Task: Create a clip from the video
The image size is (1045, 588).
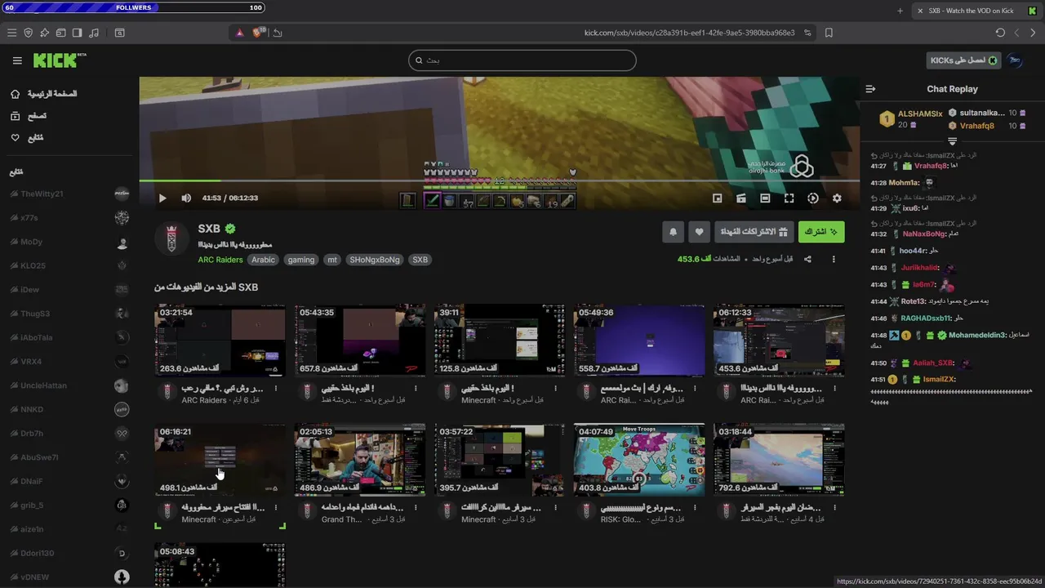Action: (x=741, y=198)
